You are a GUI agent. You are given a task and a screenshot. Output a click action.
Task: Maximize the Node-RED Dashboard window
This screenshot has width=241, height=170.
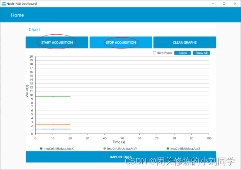coord(224,3)
